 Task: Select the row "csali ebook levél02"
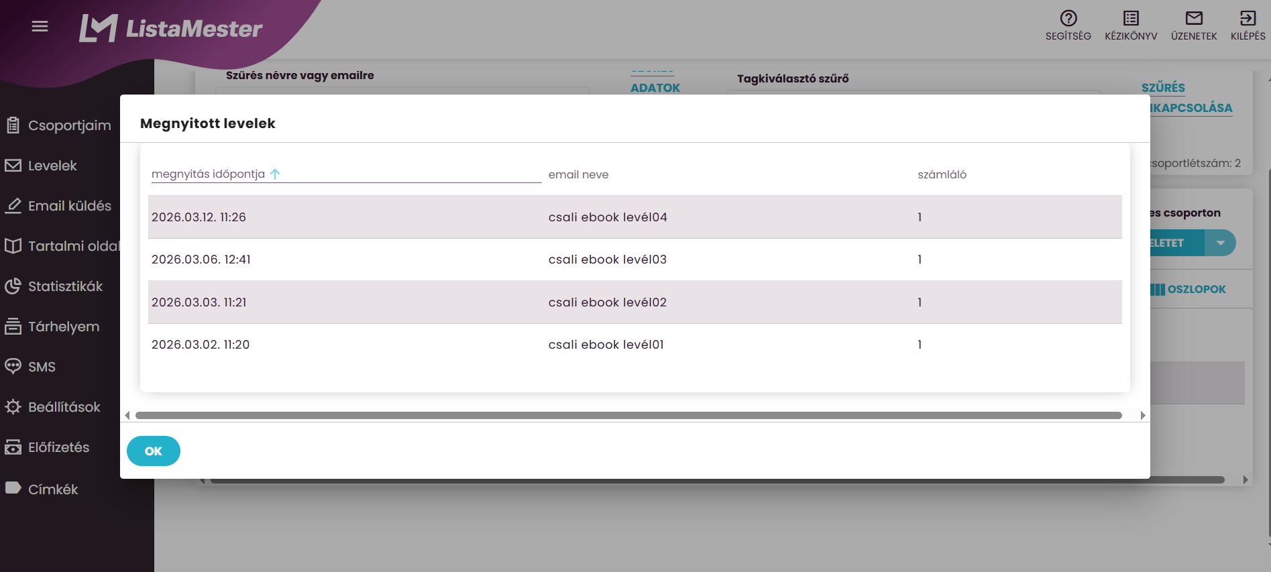point(634,302)
